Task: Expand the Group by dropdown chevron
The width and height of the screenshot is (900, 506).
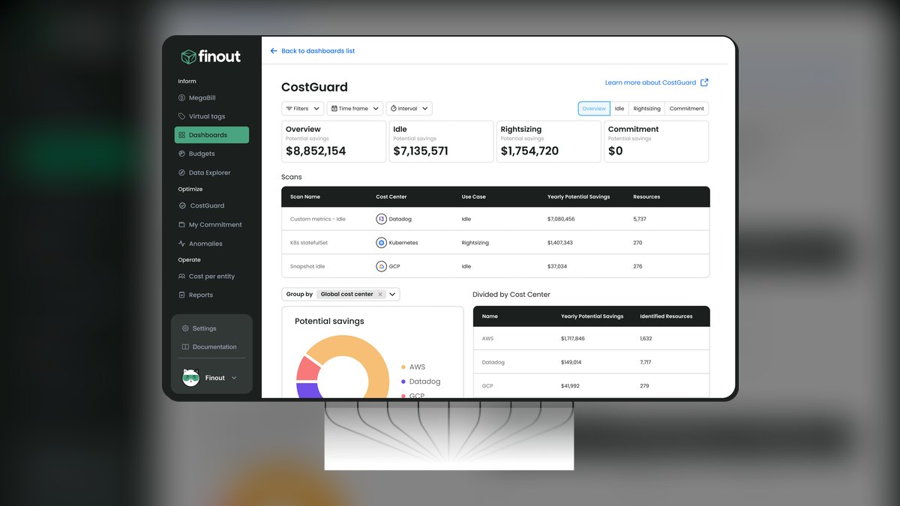Action: click(392, 295)
